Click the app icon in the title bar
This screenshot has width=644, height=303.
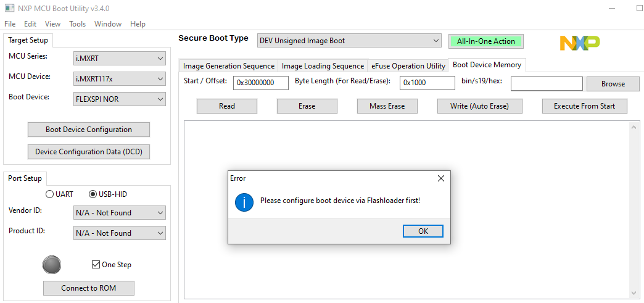[8, 8]
